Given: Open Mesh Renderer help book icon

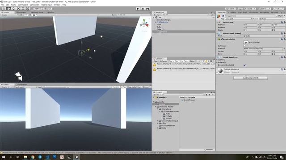Looking at the screenshot, I should point(282,57).
